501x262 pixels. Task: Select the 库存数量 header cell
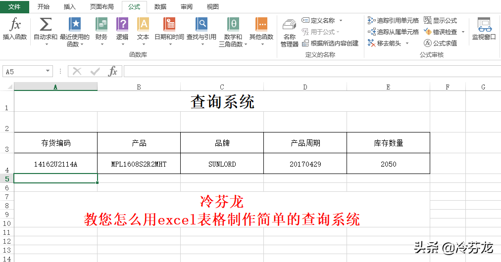389,143
